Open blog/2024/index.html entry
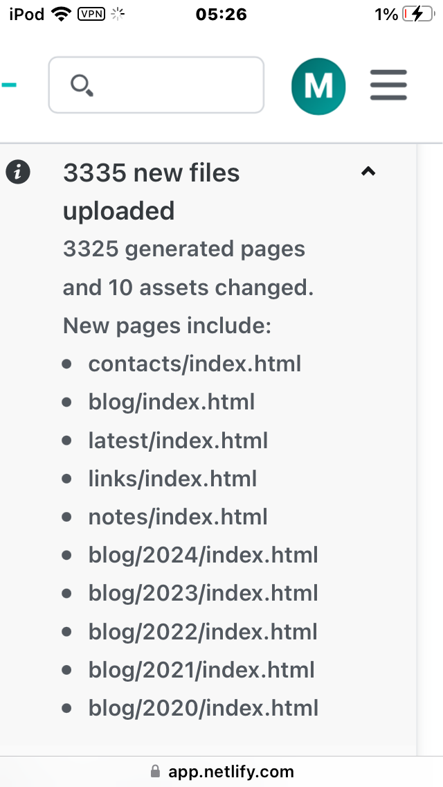The width and height of the screenshot is (443, 787). (203, 555)
